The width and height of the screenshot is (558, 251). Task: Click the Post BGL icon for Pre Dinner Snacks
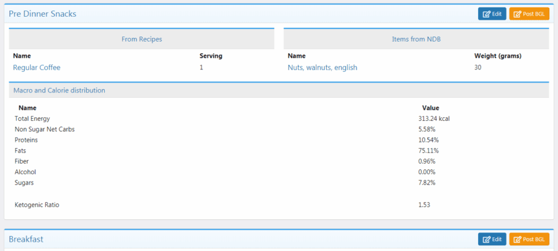[x=518, y=14]
